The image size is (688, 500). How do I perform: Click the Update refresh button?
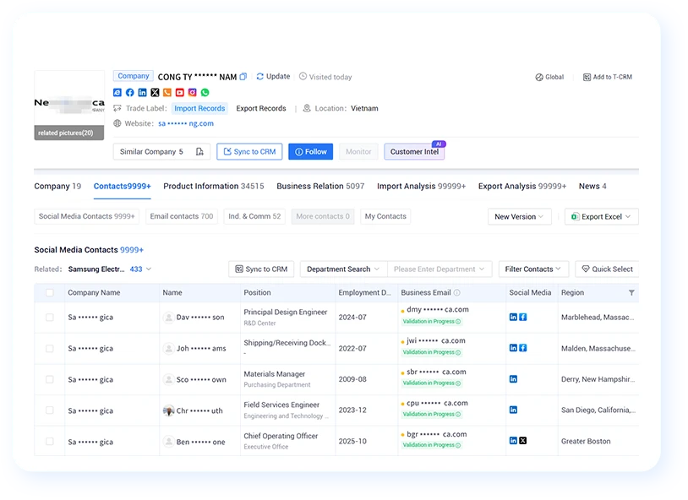273,76
